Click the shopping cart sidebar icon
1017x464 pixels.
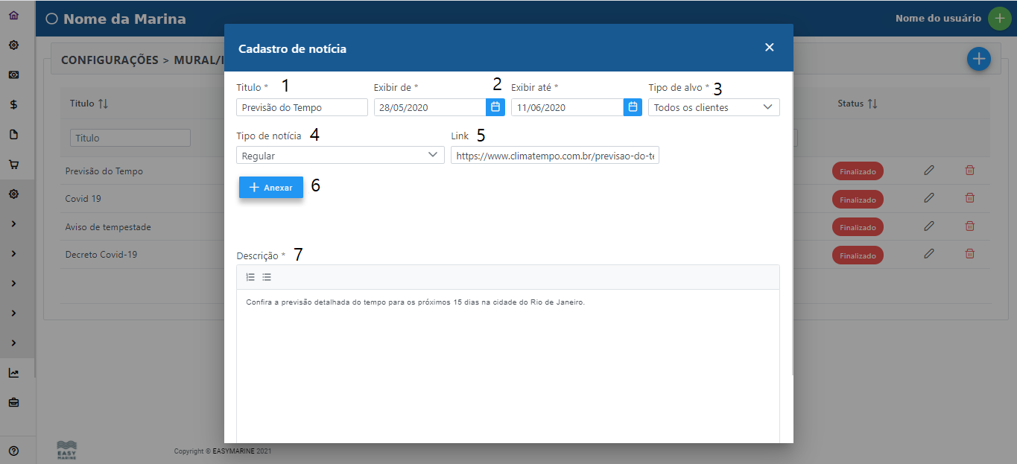click(13, 165)
